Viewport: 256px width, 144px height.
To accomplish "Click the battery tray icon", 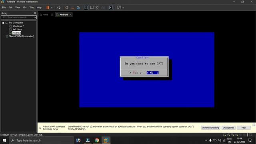I will [215, 140].
